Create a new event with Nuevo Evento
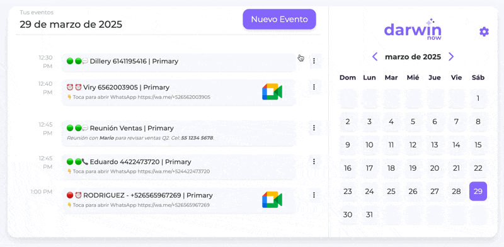 coord(279,20)
